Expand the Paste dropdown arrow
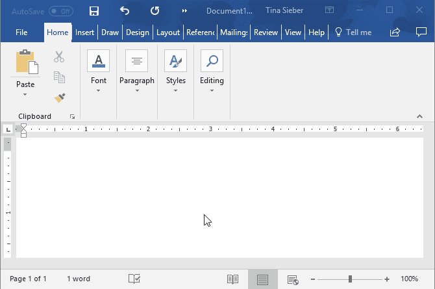 pos(25,94)
